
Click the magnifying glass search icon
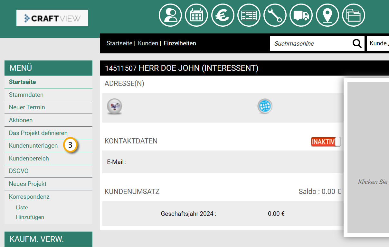[x=357, y=43]
